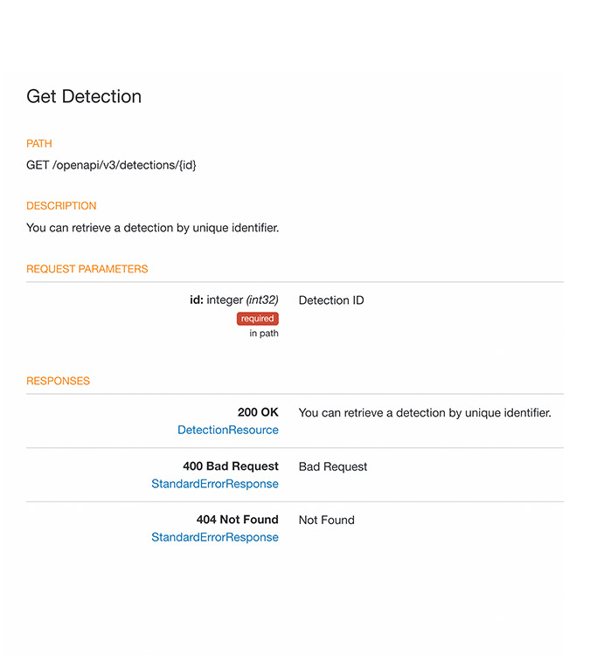Click the DESCRIPTION section label
This screenshot has height=655, width=590.
(x=61, y=206)
